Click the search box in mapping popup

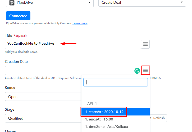coord(116,82)
